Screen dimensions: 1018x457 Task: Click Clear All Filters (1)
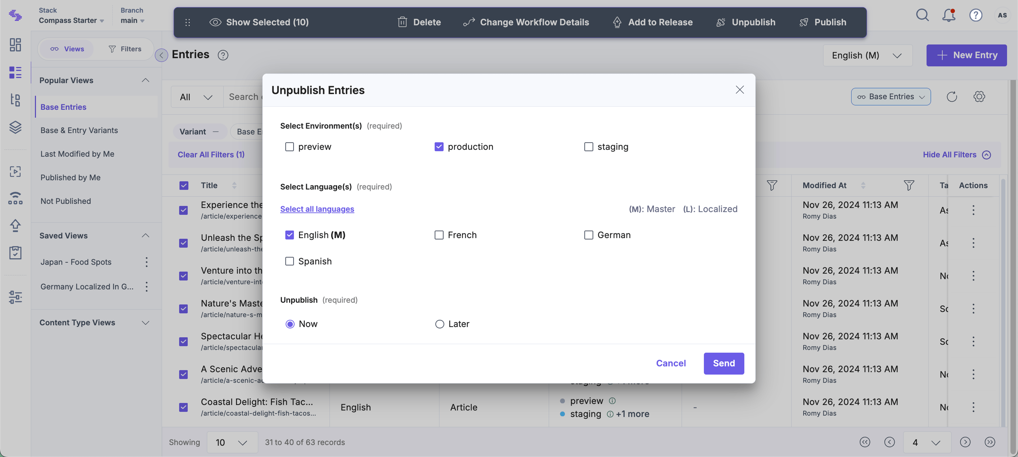(x=211, y=154)
